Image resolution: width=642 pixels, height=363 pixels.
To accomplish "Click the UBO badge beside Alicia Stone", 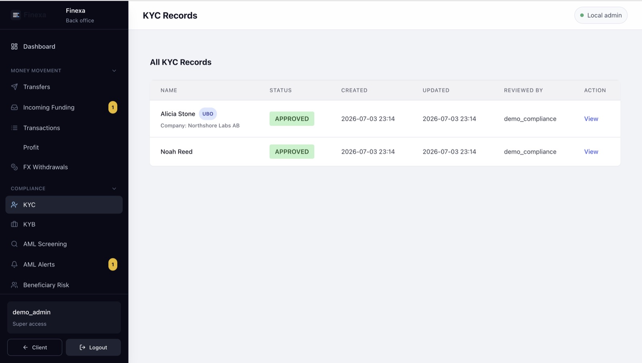I will click(208, 114).
